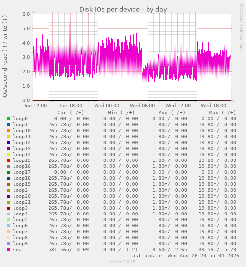Screen dimensions: 246x267
Task: Click the loop6 light blue color swatch
Action: [x=8, y=226]
